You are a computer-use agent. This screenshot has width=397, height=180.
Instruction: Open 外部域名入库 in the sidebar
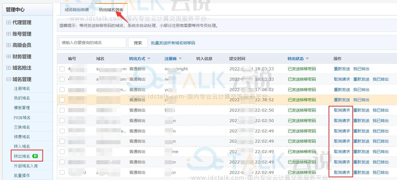(x=26, y=166)
